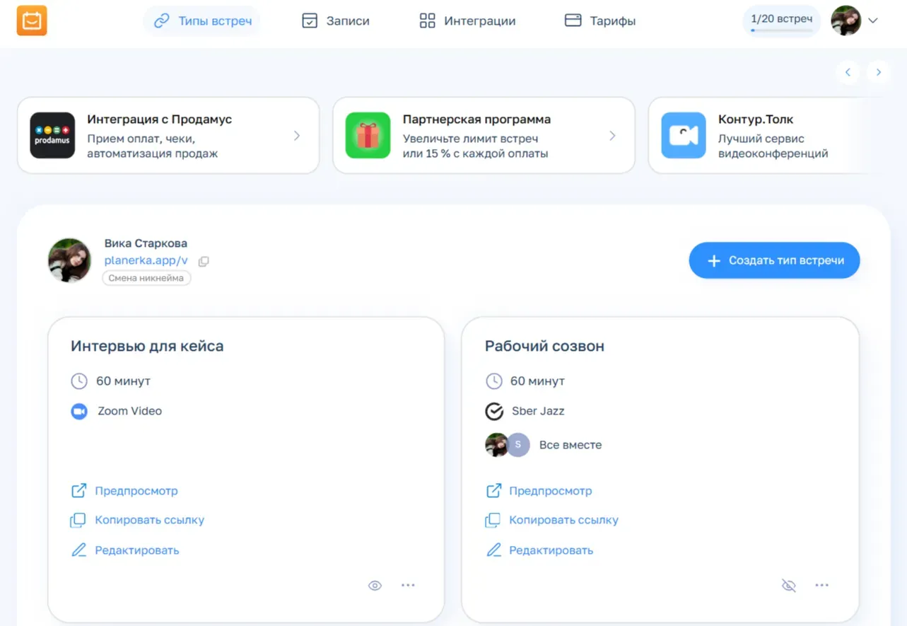This screenshot has height=626, width=907.
Task: Expand Интеграция с Продамус chevron
Action: pyautogui.click(x=297, y=135)
